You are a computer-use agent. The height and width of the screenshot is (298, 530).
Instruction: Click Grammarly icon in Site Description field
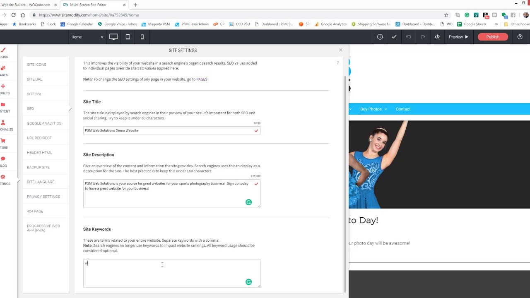(x=248, y=202)
